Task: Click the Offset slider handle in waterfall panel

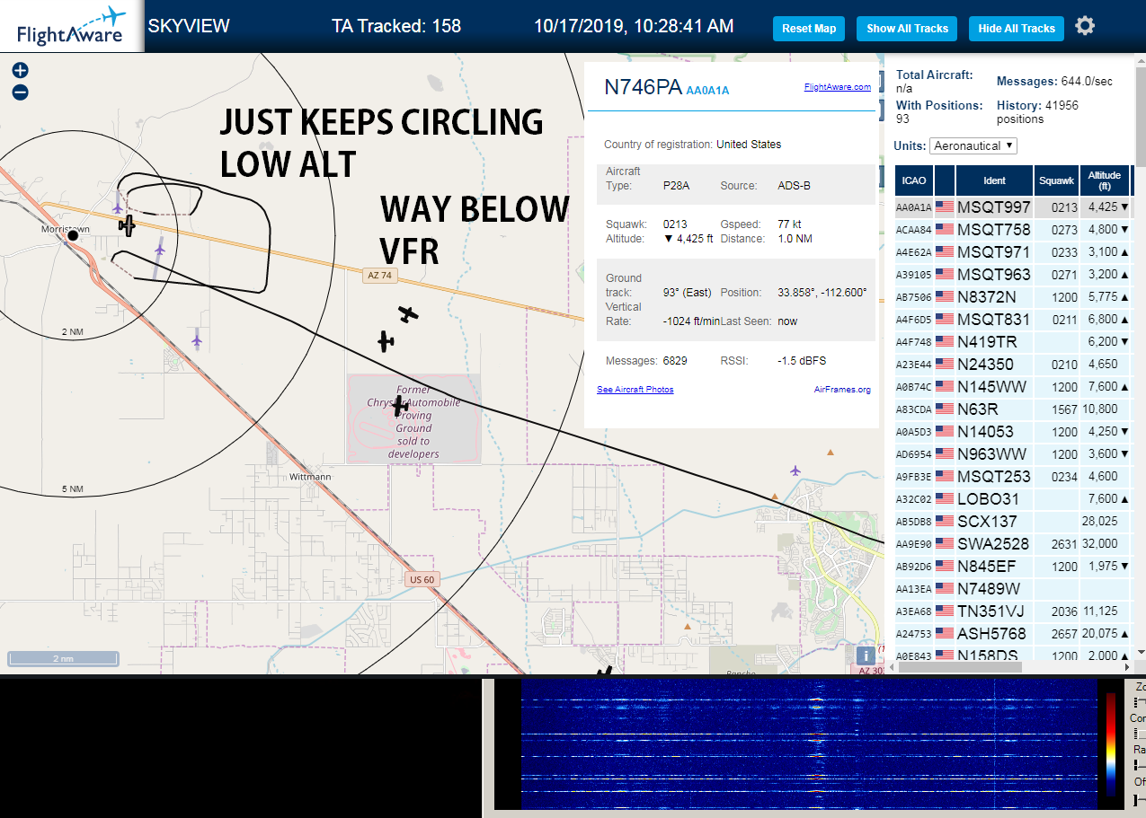Action: pyautogui.click(x=1137, y=799)
